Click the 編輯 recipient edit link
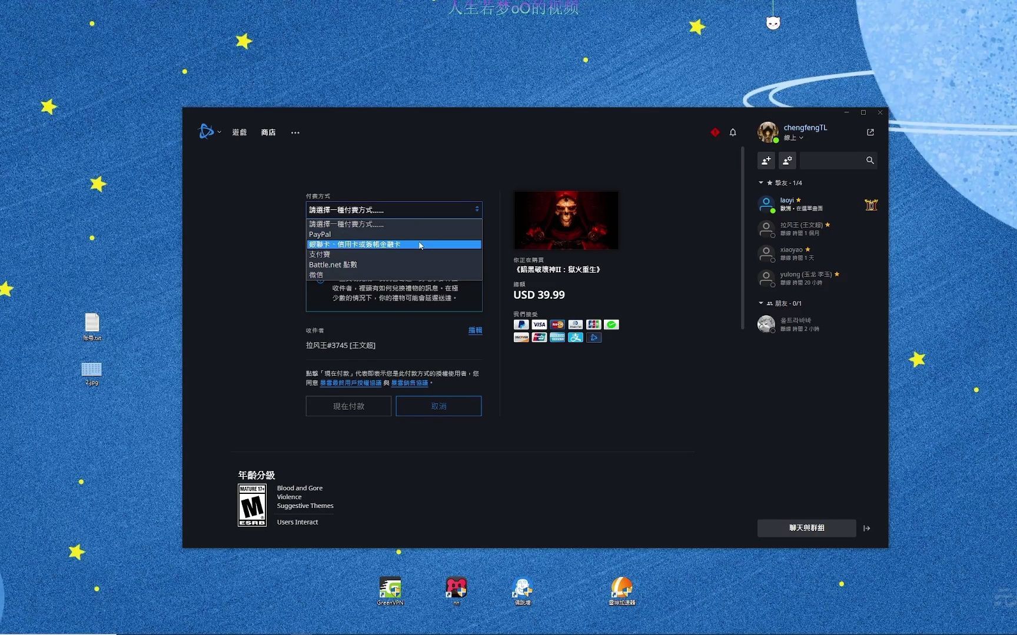The height and width of the screenshot is (635, 1017). pyautogui.click(x=475, y=330)
